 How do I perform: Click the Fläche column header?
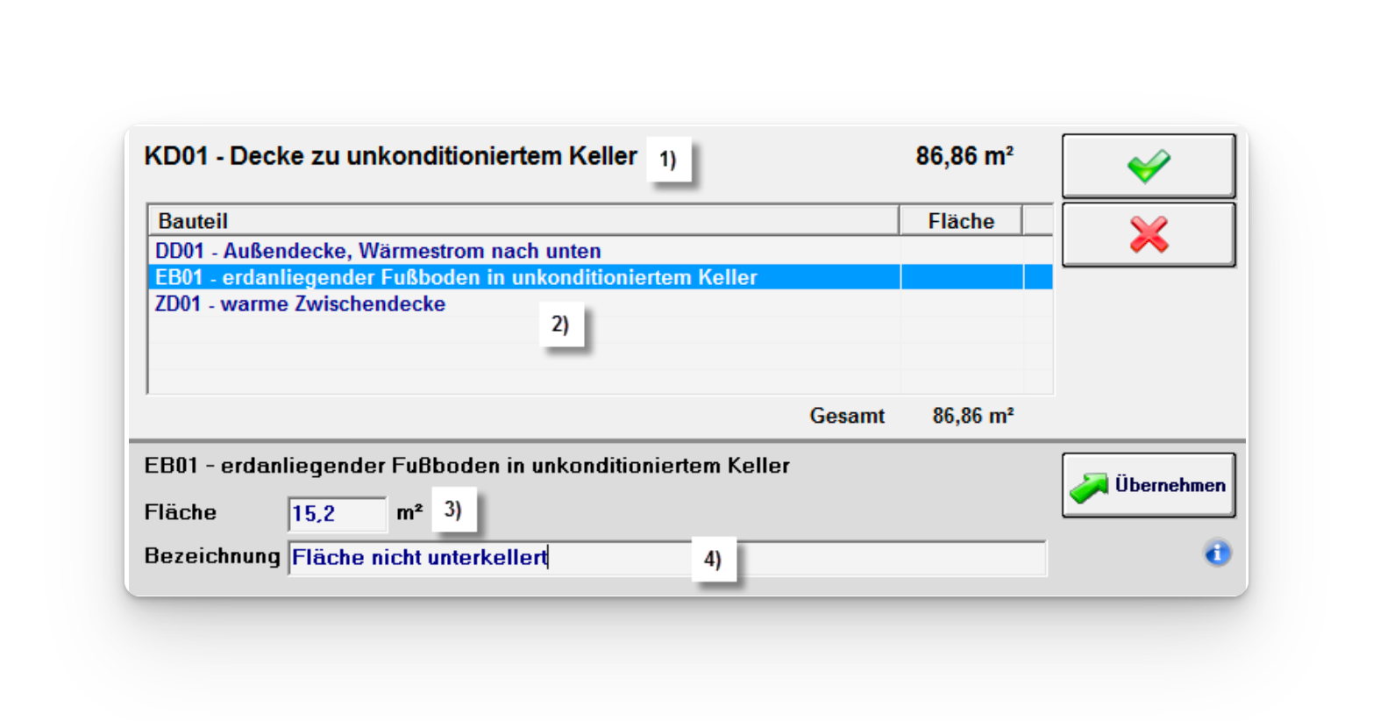pyautogui.click(x=960, y=221)
